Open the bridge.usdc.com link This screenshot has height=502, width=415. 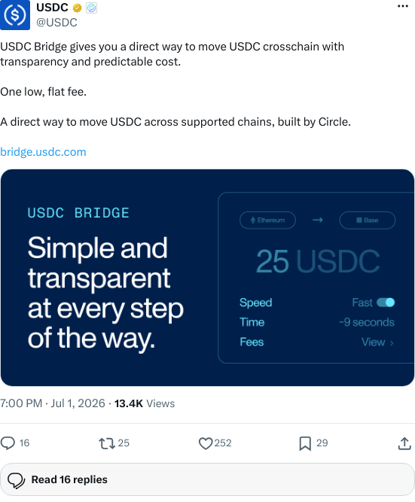tap(43, 152)
